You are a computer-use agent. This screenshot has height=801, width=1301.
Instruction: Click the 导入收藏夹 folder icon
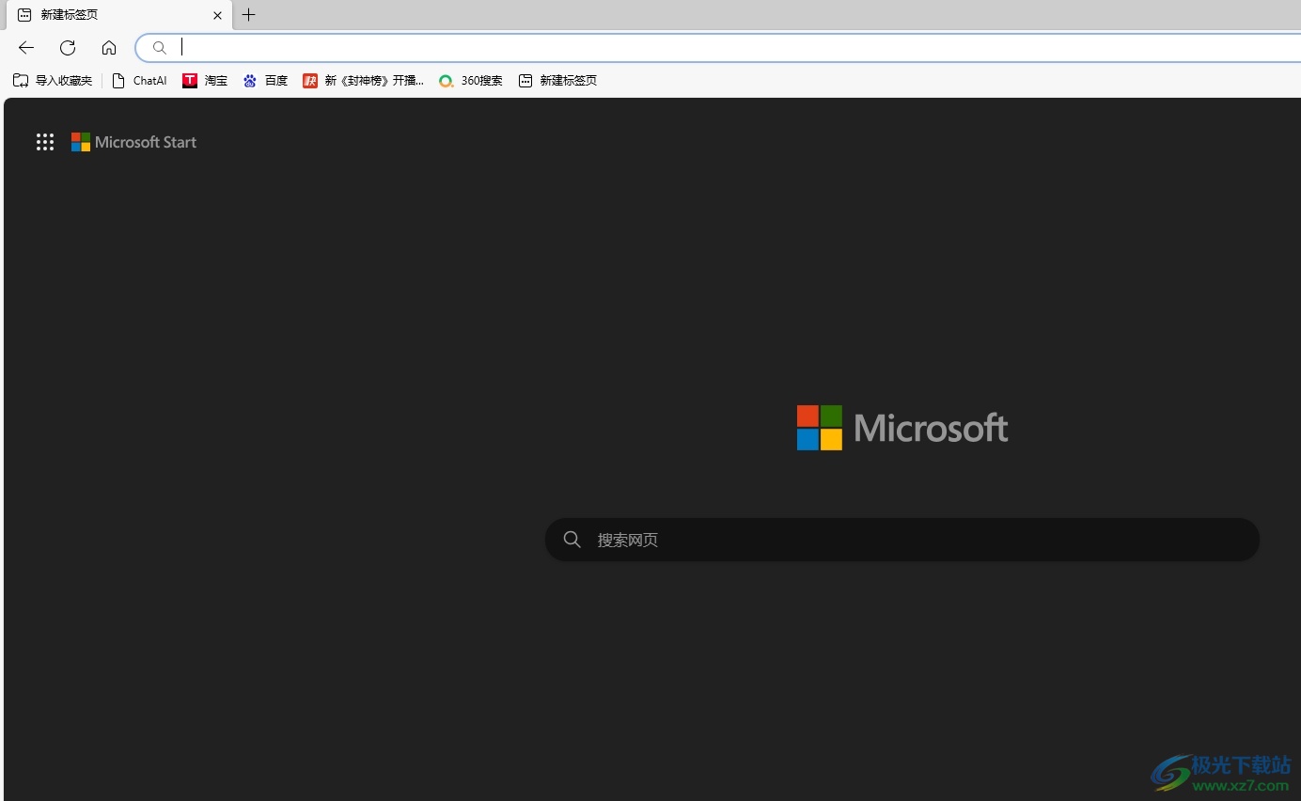click(x=21, y=81)
